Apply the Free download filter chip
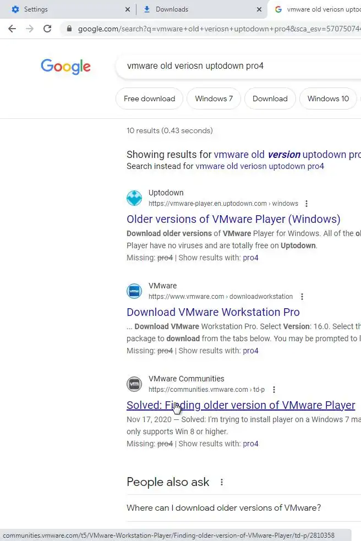 point(150,99)
